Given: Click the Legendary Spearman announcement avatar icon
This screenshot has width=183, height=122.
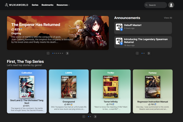Looking at the screenshot, I should tap(119, 41).
